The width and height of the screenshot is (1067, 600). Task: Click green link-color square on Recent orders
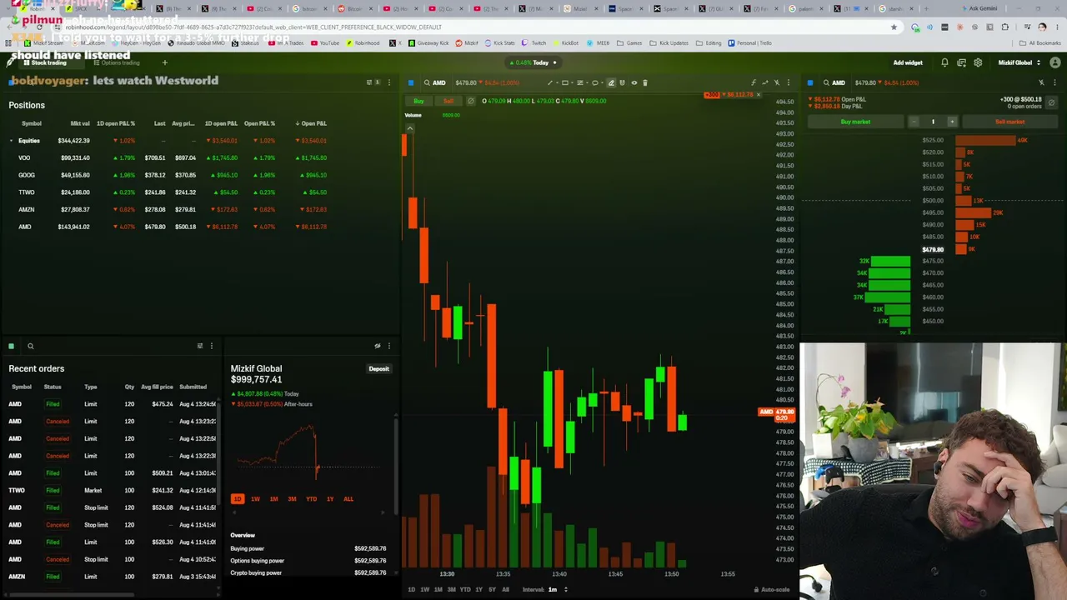pyautogui.click(x=11, y=346)
